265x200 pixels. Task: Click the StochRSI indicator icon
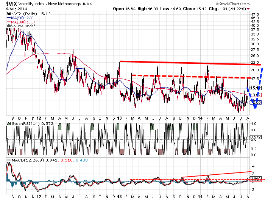click(9, 123)
